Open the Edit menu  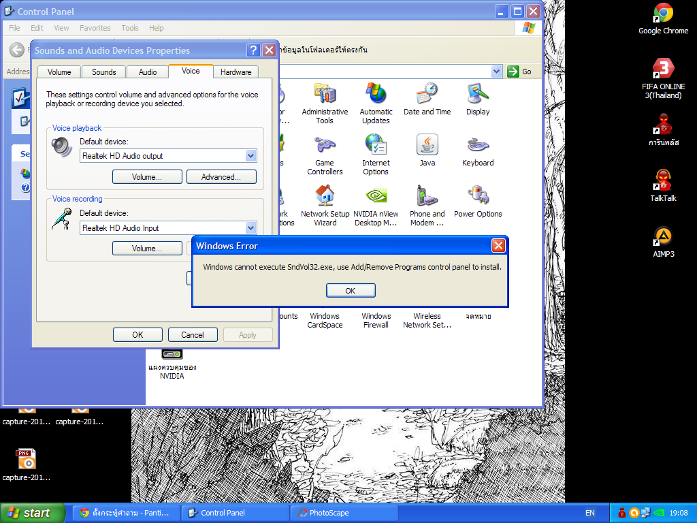pos(37,28)
